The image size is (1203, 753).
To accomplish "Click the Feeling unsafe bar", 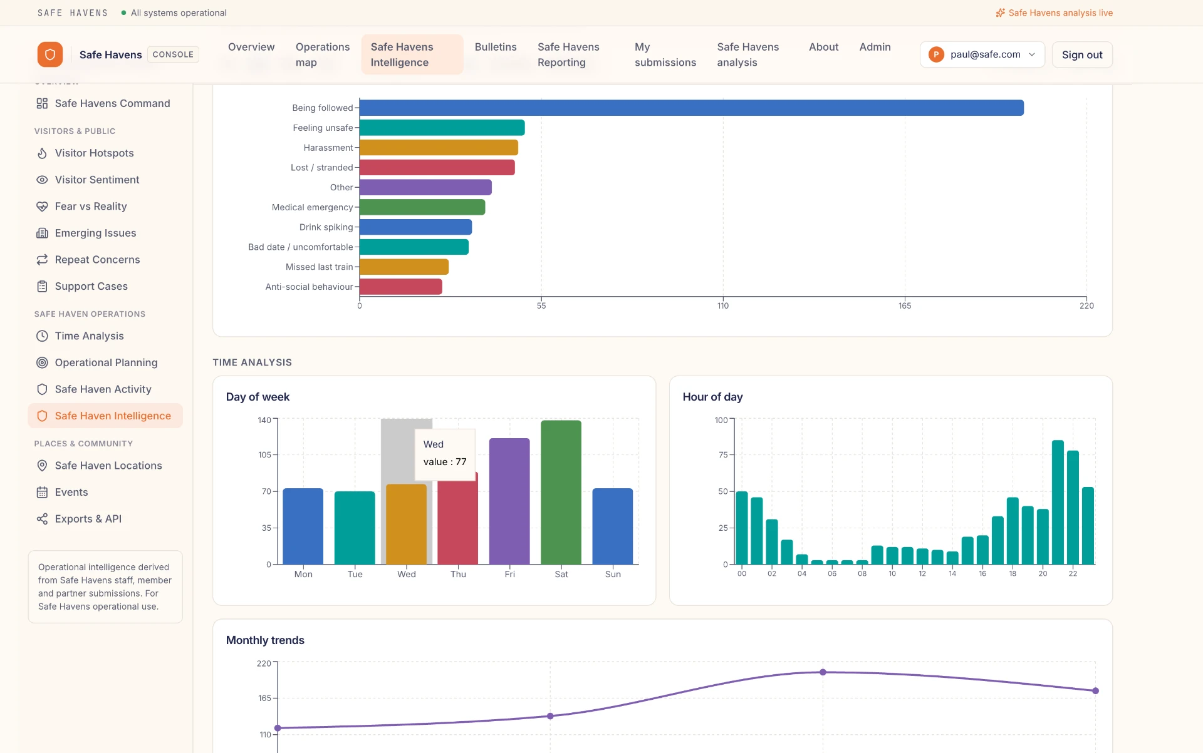I will pyautogui.click(x=442, y=128).
